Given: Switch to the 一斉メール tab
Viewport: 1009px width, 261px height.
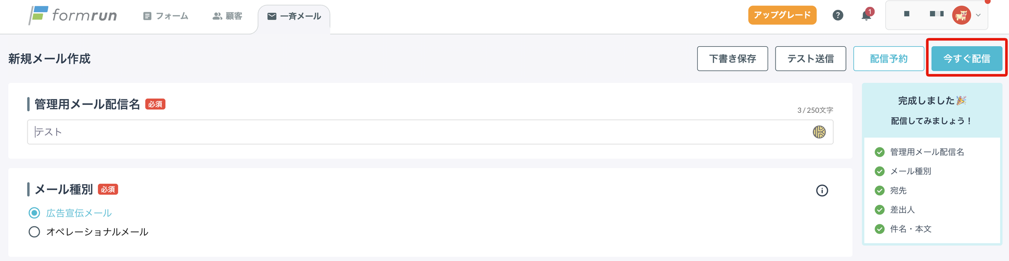Looking at the screenshot, I should [294, 17].
